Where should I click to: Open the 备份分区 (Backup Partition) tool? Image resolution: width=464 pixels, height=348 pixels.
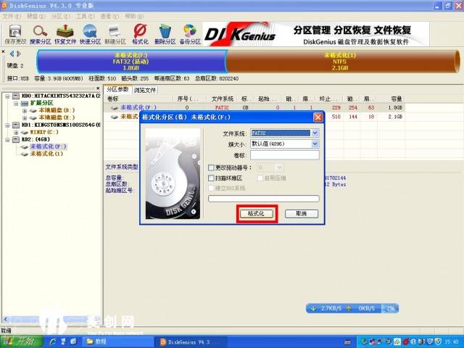click(x=190, y=33)
